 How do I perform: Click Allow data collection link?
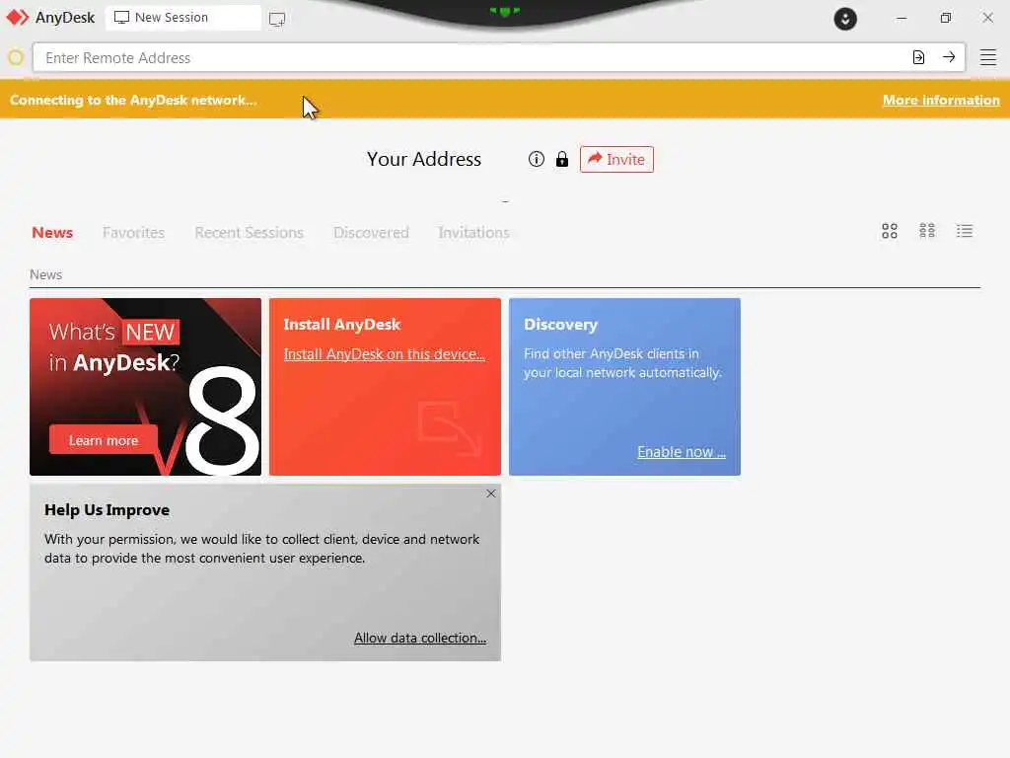point(420,638)
